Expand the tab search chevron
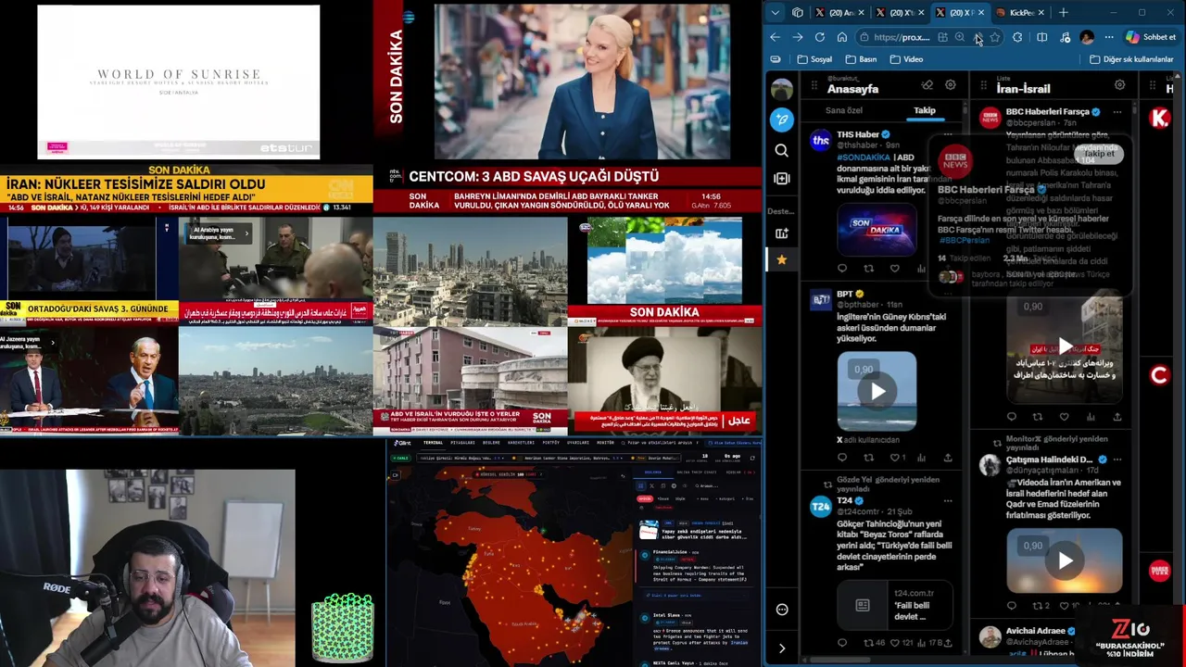This screenshot has height=667, width=1186. tap(776, 13)
